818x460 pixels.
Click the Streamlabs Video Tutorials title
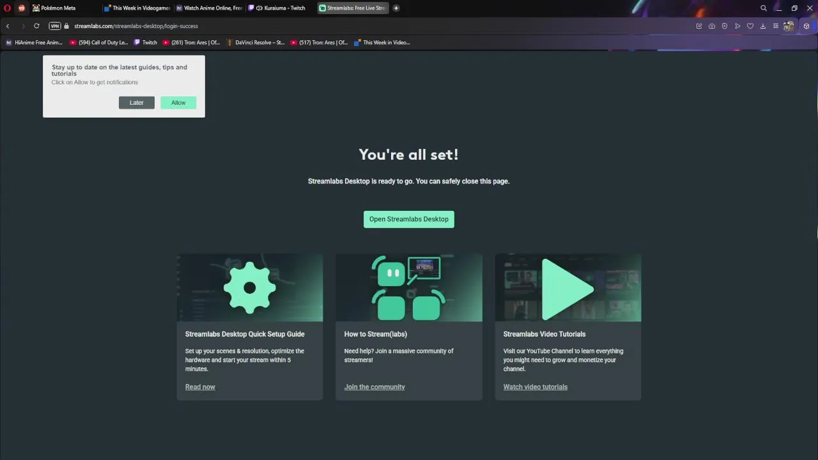click(544, 334)
